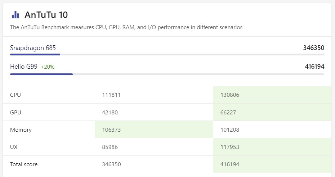Viewport: 335px width, 177px height.
Task: Click the AnTuTu bar chart icon
Action: [x=15, y=15]
